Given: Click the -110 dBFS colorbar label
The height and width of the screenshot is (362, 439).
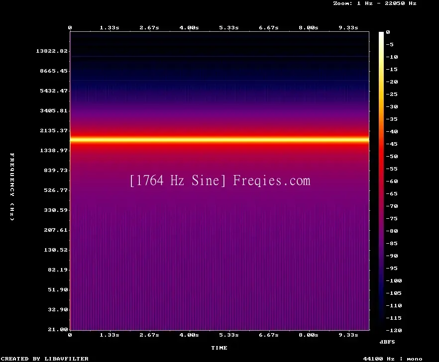Looking at the screenshot, I should coord(394,305).
